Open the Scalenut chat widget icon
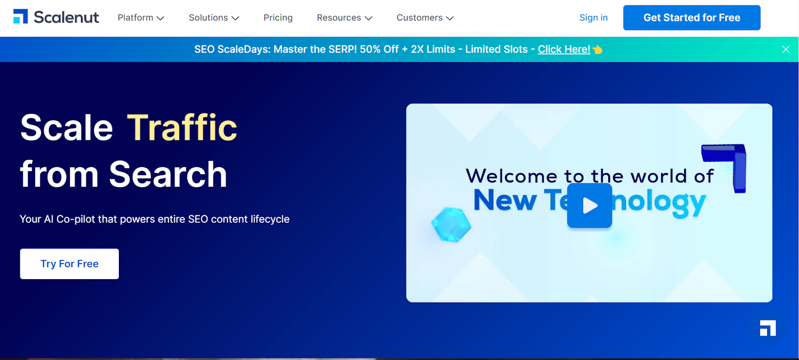Screen dimensions: 799x360 pos(768,329)
